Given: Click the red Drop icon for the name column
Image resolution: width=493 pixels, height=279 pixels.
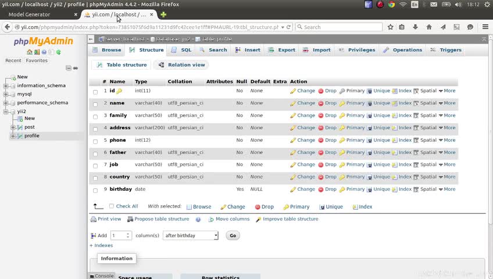Looking at the screenshot, I should click(321, 103).
